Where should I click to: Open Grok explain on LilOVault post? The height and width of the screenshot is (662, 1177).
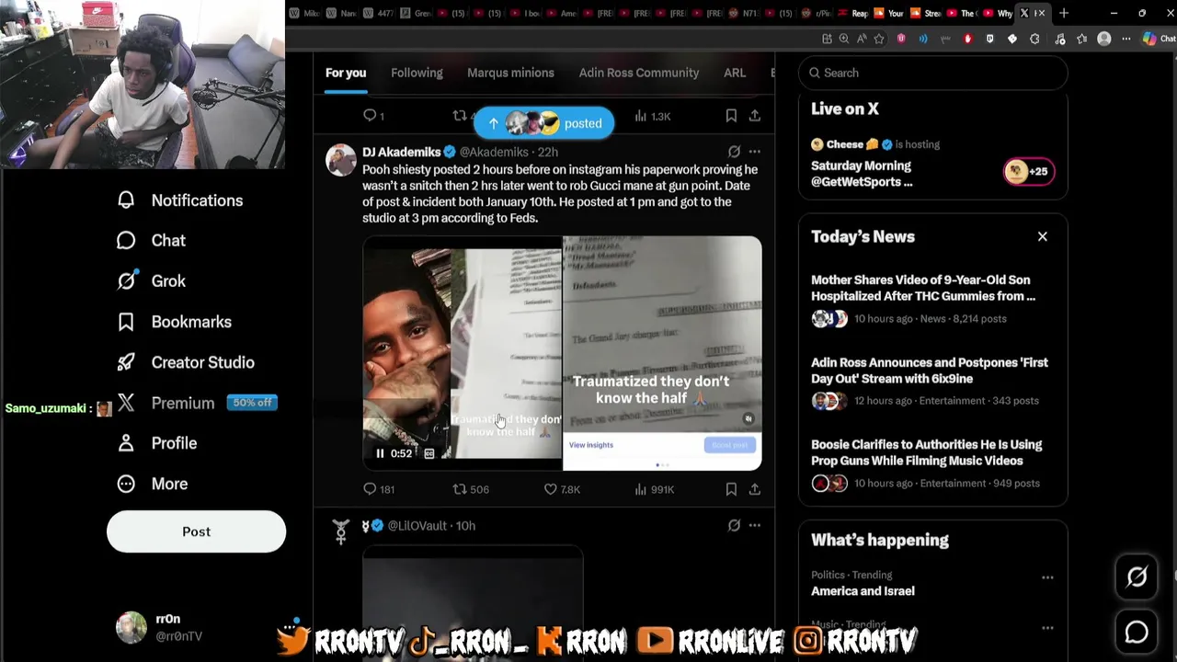[x=734, y=526]
